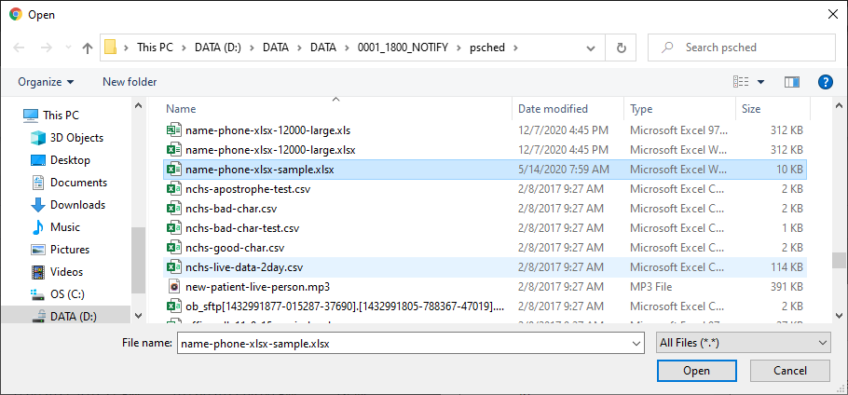The image size is (848, 395).
Task: Click the new-patient-live-person.mp3 file icon
Action: (172, 287)
